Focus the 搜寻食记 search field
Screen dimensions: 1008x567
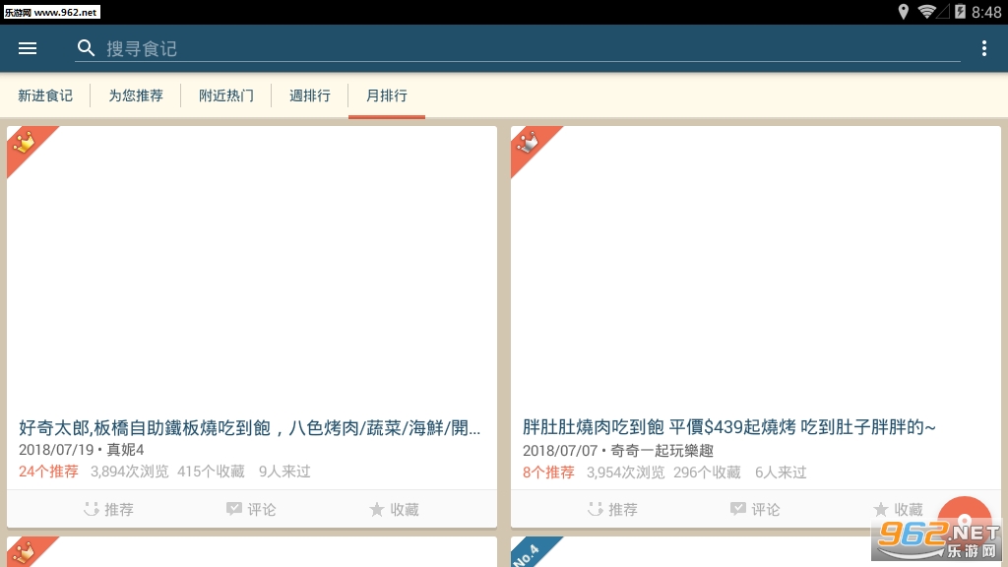click(x=517, y=49)
